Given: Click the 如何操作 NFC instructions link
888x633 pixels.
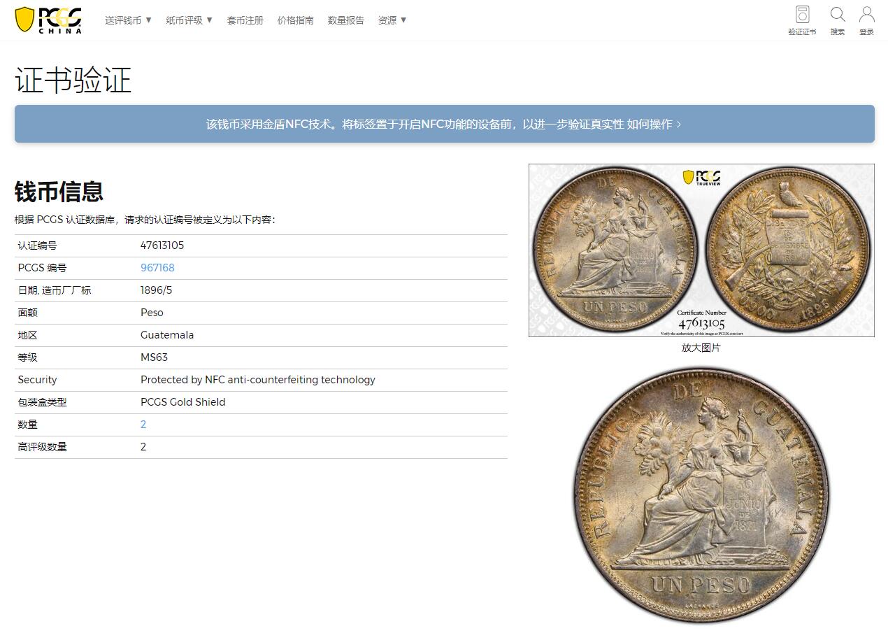Looking at the screenshot, I should [654, 124].
